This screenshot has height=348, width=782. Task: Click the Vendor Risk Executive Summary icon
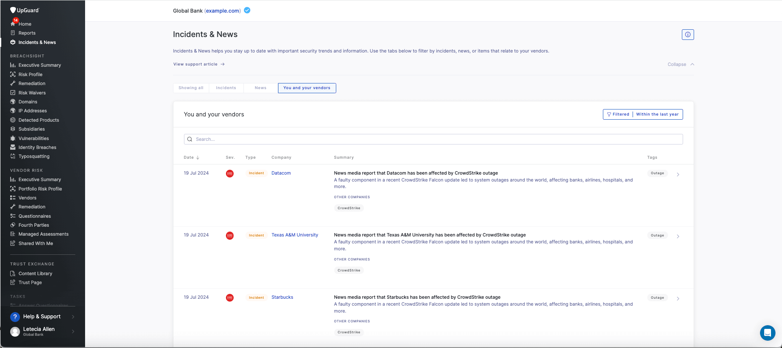pos(13,179)
